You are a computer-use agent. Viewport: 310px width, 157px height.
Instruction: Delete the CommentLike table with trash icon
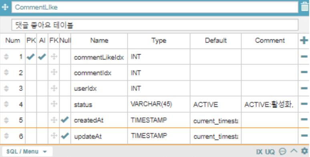click(x=305, y=7)
